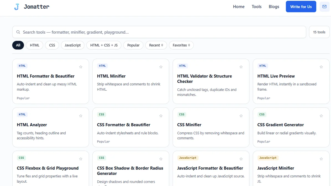Click the Jomatter brand name
Viewport: 331px width, 186px height.
point(36,7)
